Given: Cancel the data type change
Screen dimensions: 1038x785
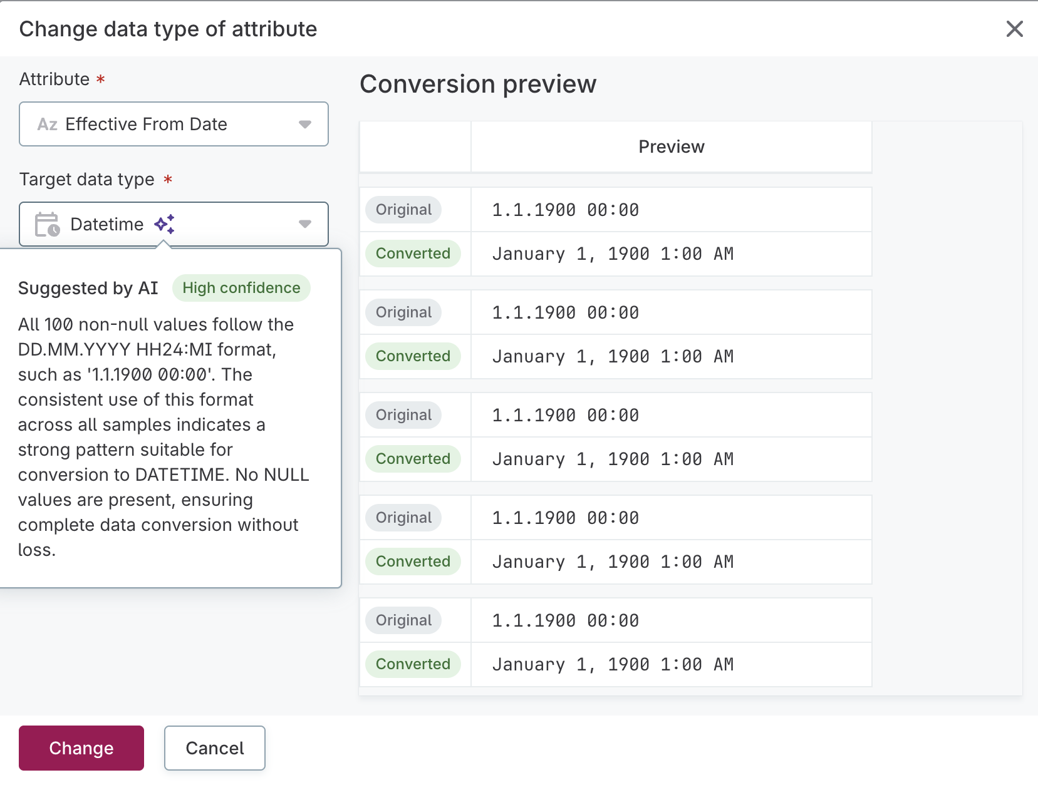Looking at the screenshot, I should (x=214, y=748).
